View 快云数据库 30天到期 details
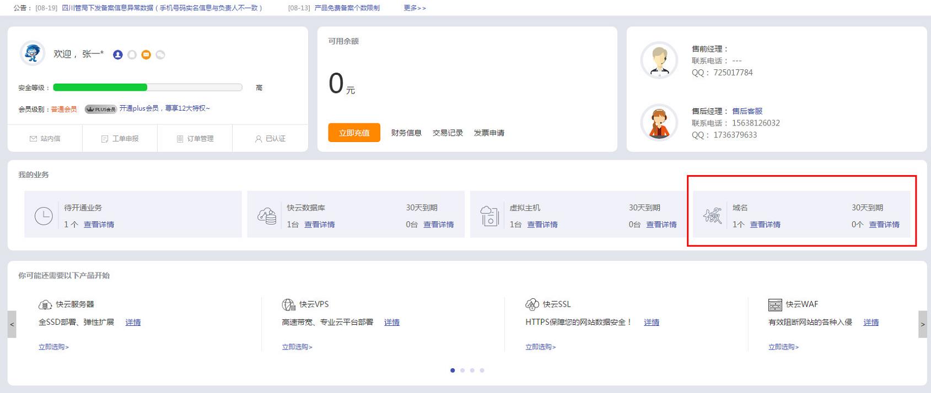 coord(439,225)
